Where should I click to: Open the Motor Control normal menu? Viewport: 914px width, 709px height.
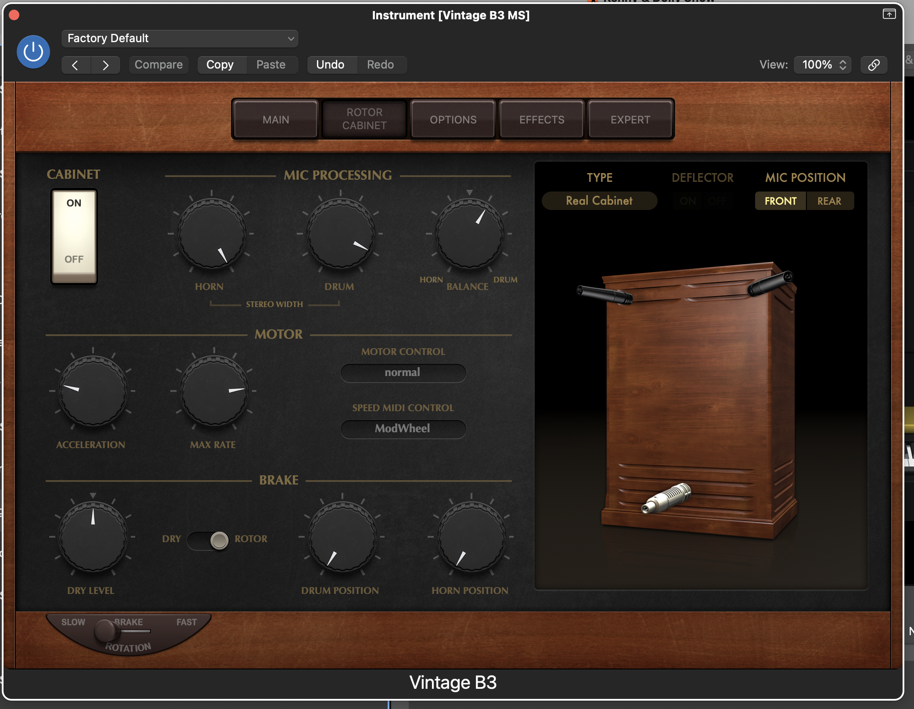coord(403,373)
